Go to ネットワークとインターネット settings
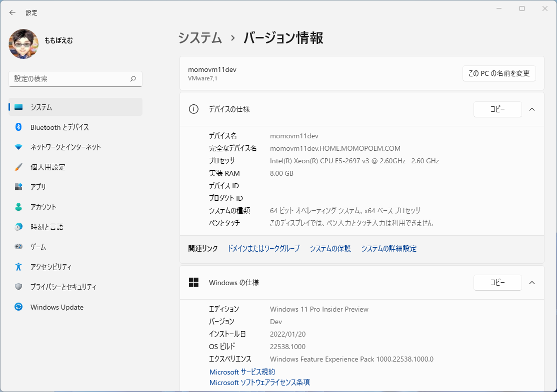This screenshot has width=557, height=392. [x=75, y=147]
